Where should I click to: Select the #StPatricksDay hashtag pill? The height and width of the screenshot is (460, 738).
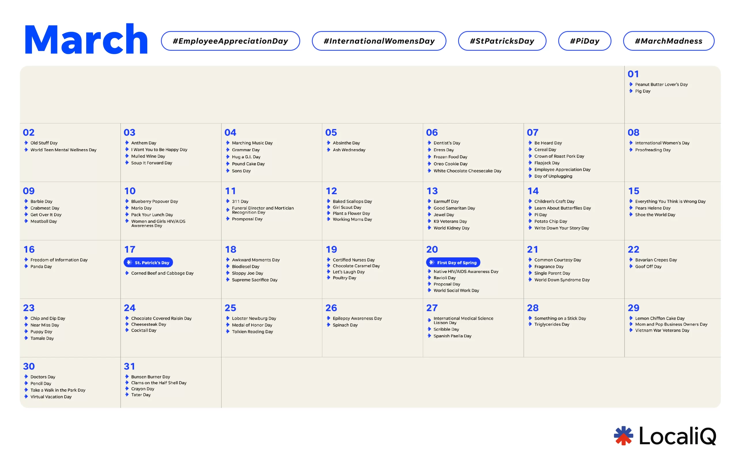tap(502, 41)
